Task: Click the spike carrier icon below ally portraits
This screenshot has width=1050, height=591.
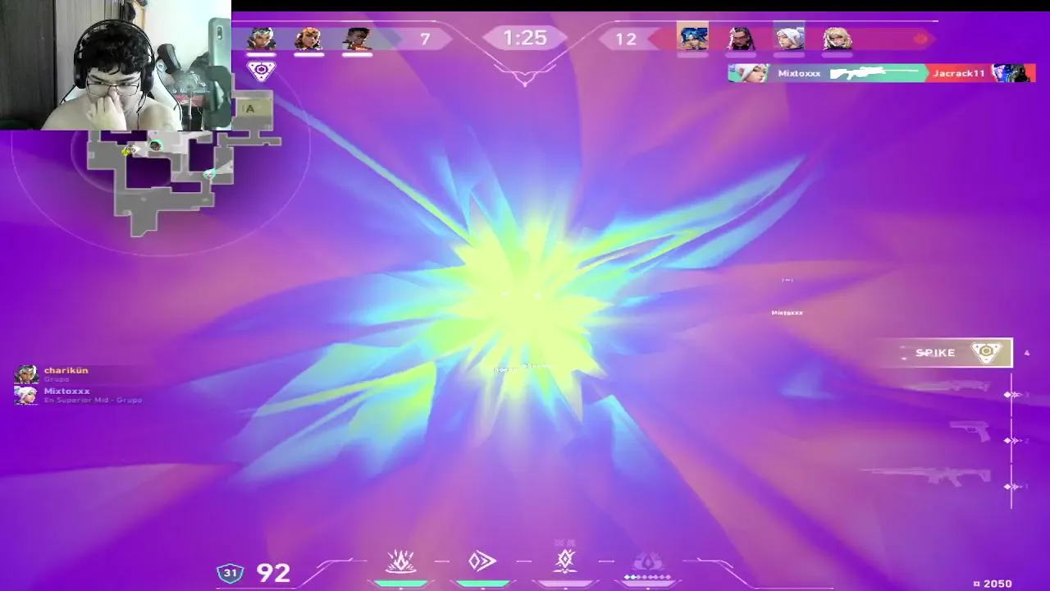Action: tap(261, 71)
